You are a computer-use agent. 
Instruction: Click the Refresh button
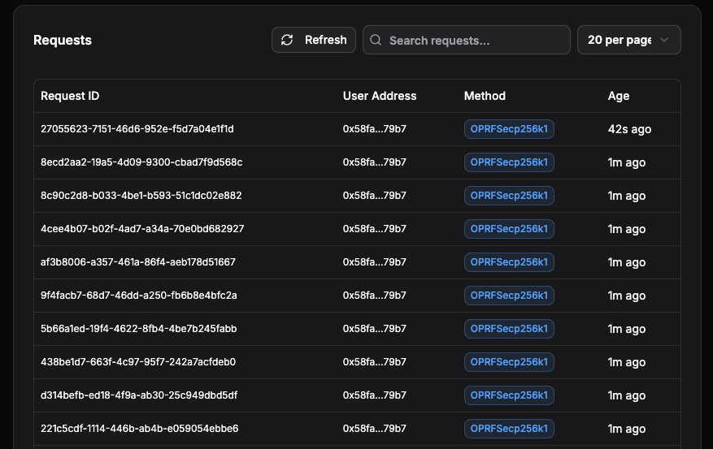tap(314, 40)
